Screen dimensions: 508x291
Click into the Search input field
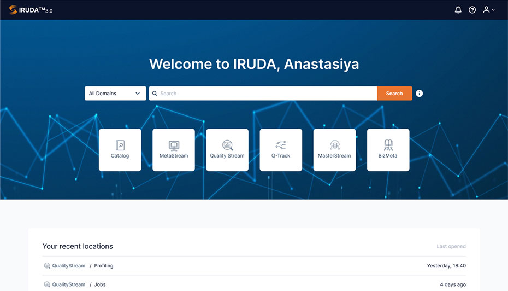coord(263,94)
